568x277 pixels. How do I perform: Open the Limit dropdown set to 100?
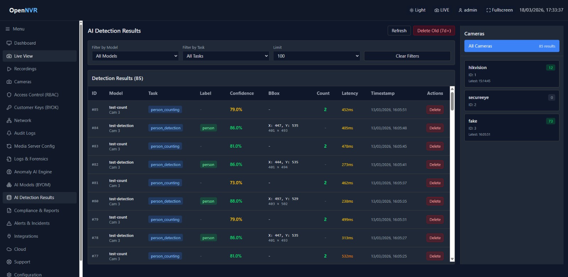[317, 56]
